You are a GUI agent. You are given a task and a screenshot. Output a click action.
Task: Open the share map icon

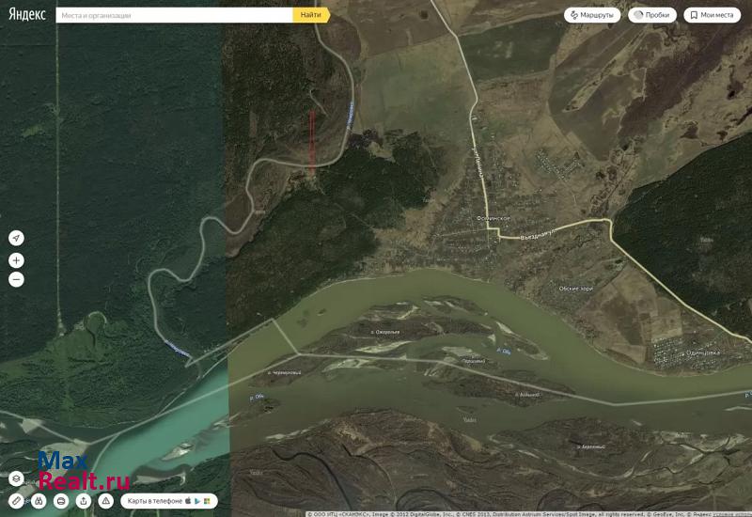84,501
